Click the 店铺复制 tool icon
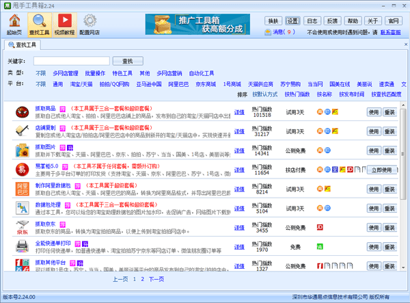Screen dimensions: 410x303 click(x=22, y=131)
